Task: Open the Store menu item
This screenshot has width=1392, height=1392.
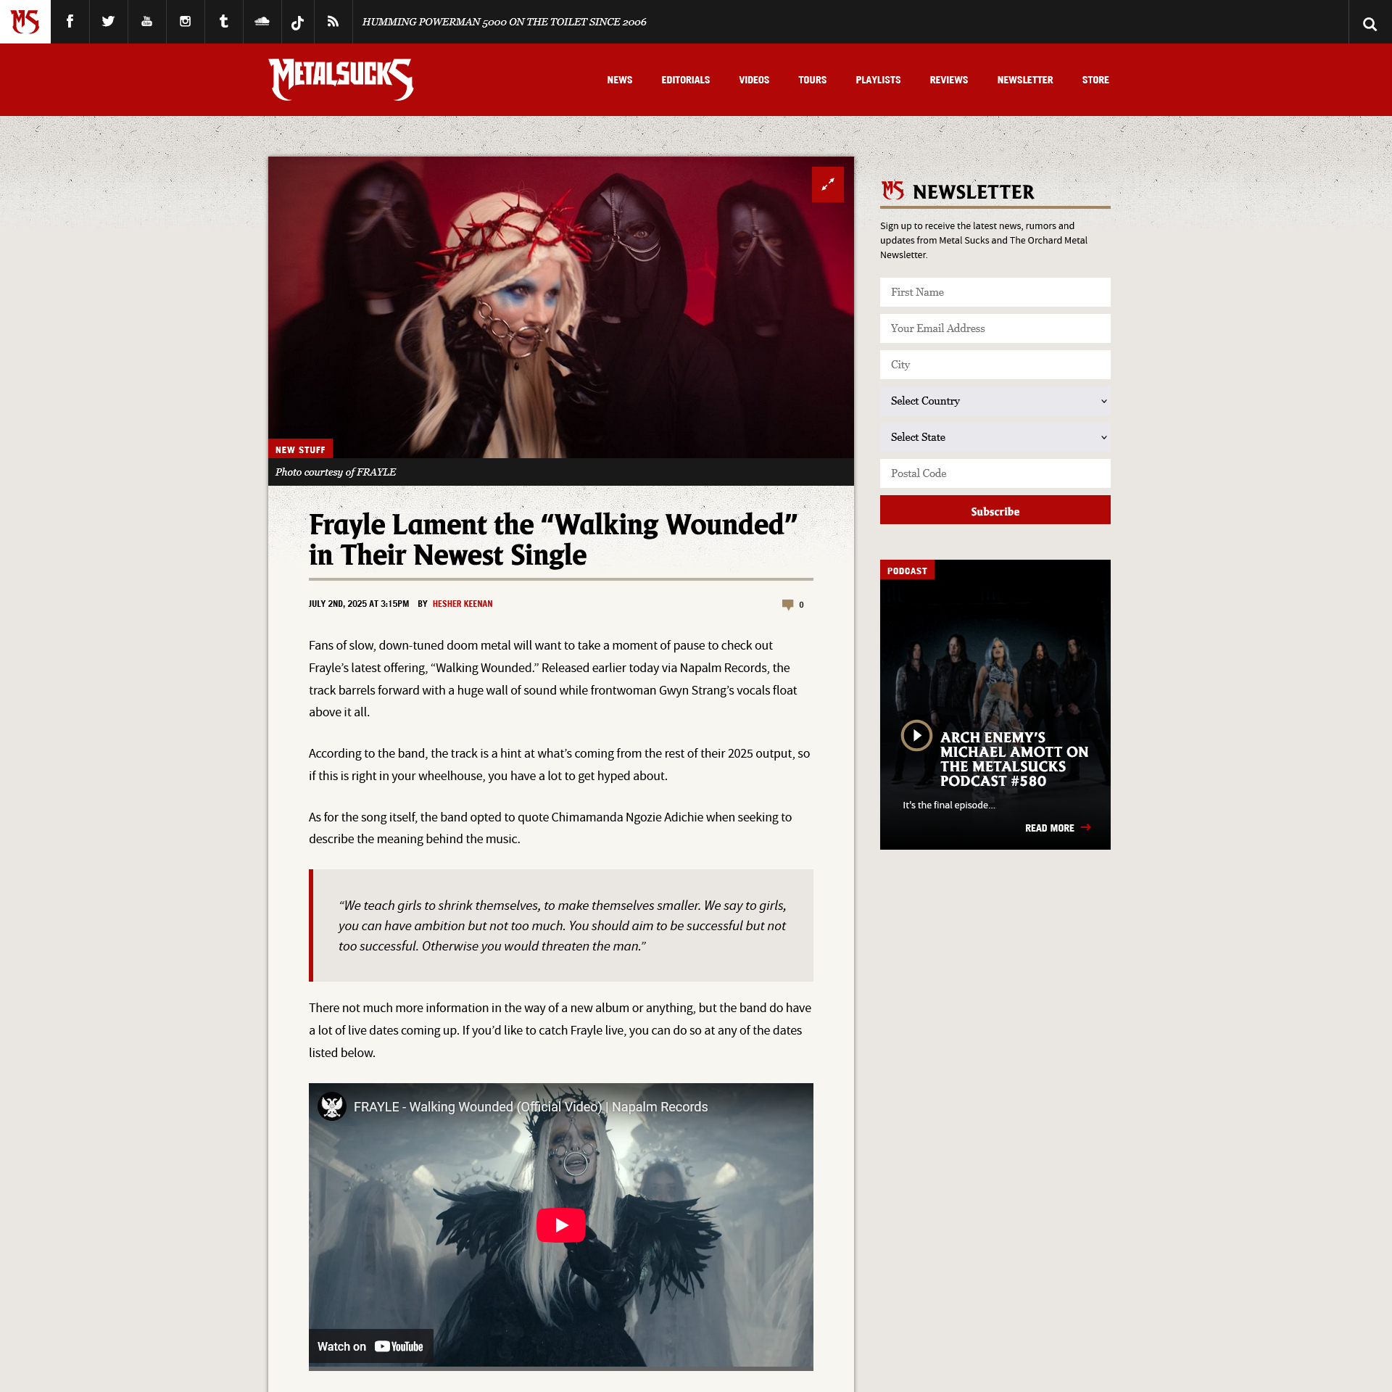Action: coord(1095,80)
